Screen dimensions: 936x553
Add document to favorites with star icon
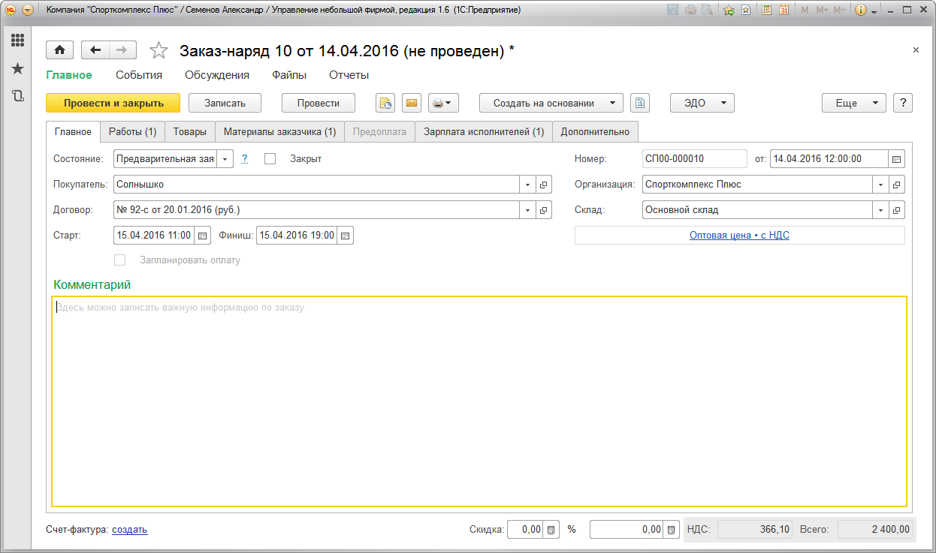coord(159,50)
